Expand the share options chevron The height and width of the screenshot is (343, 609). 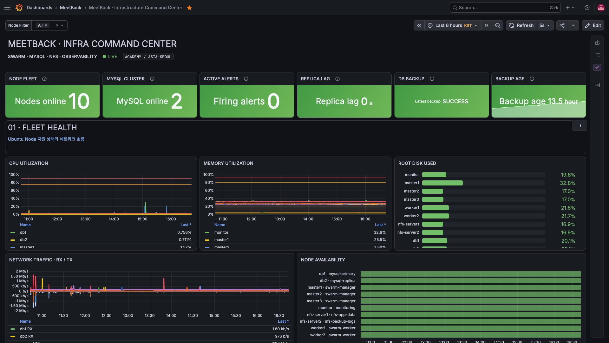(573, 25)
